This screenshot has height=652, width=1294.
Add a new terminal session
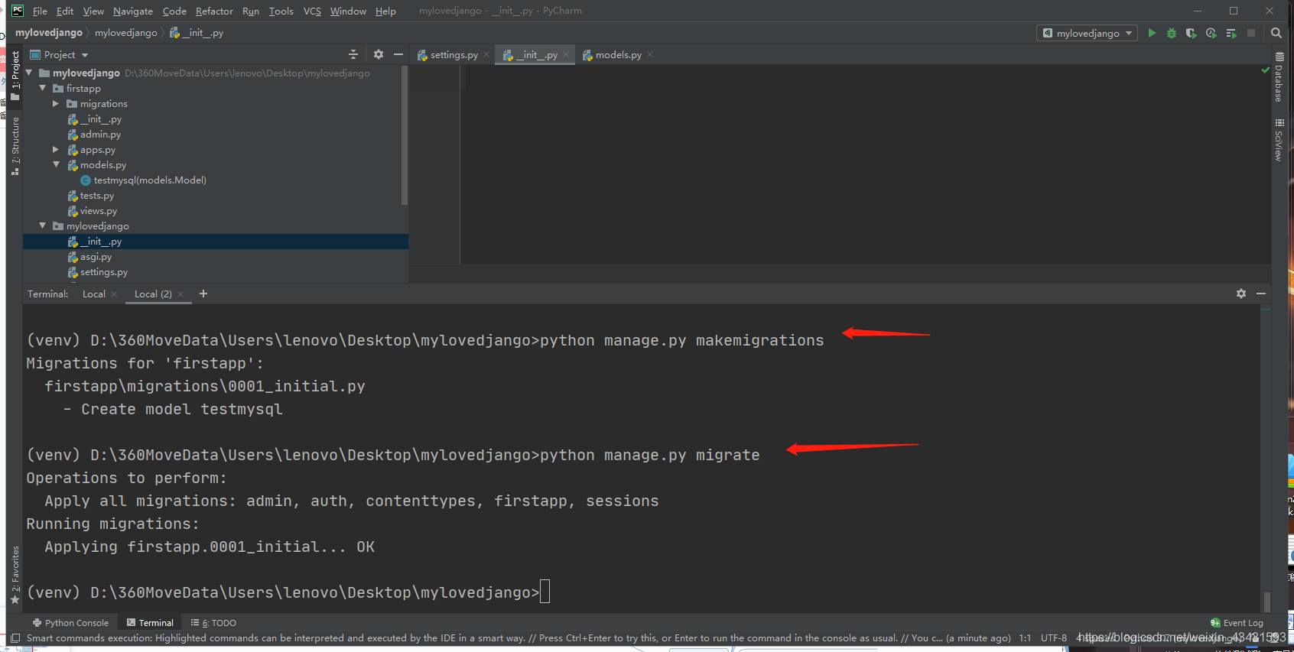[203, 294]
